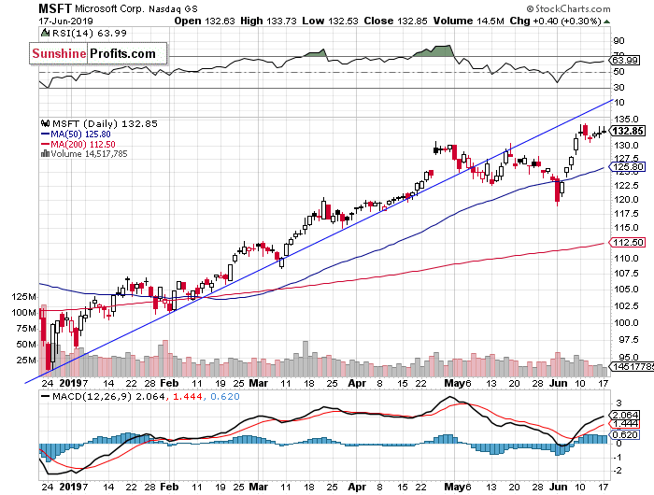This screenshot has width=654, height=495.
Task: Click the 63.99 RSI value tag
Action: pos(625,61)
